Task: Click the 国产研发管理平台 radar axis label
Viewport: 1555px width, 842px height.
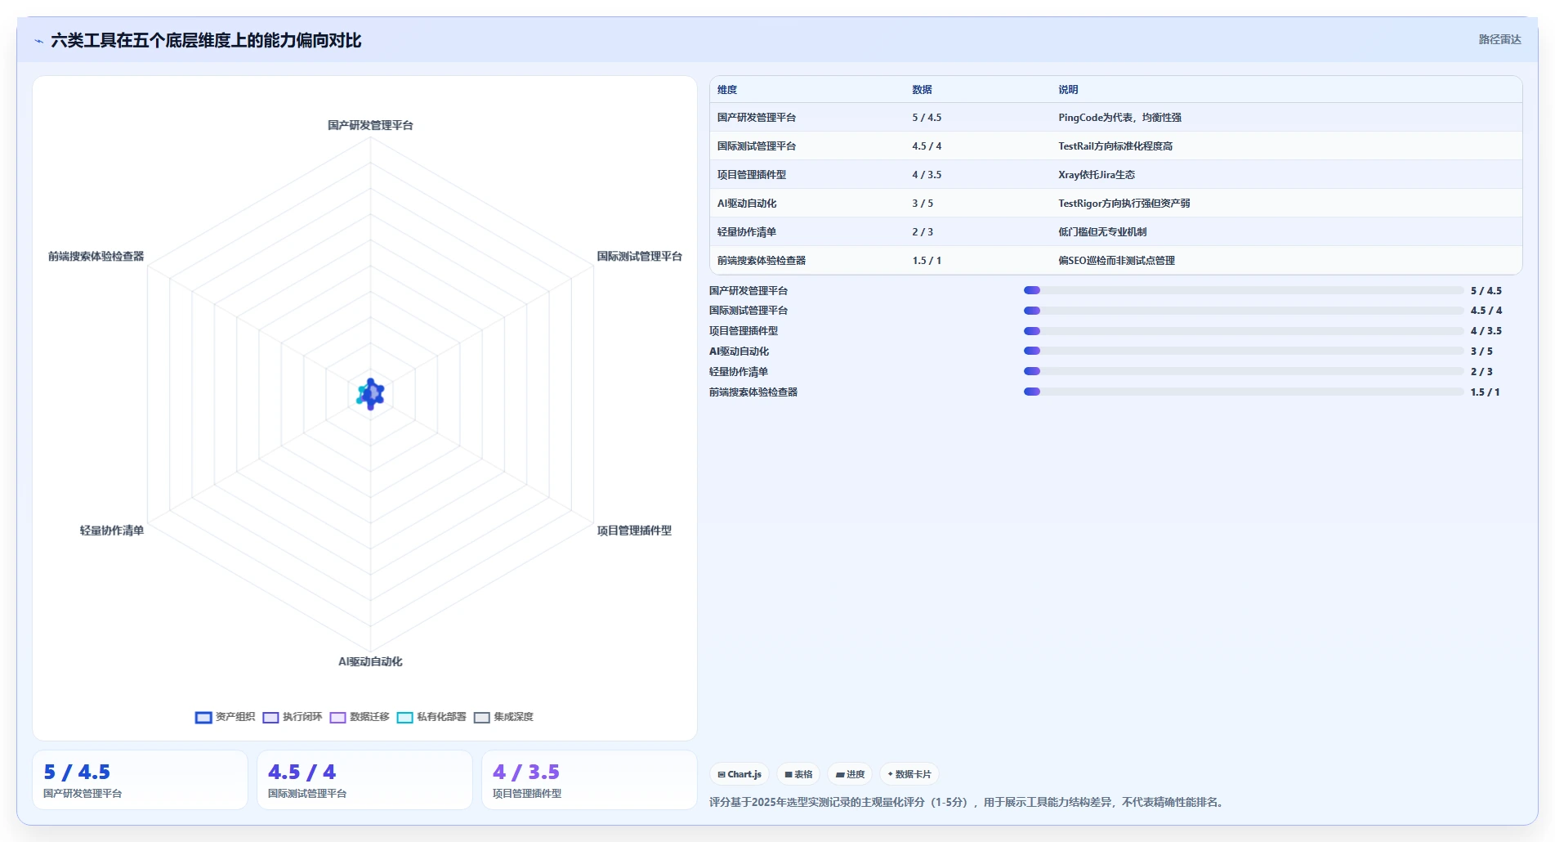Action: click(x=370, y=125)
